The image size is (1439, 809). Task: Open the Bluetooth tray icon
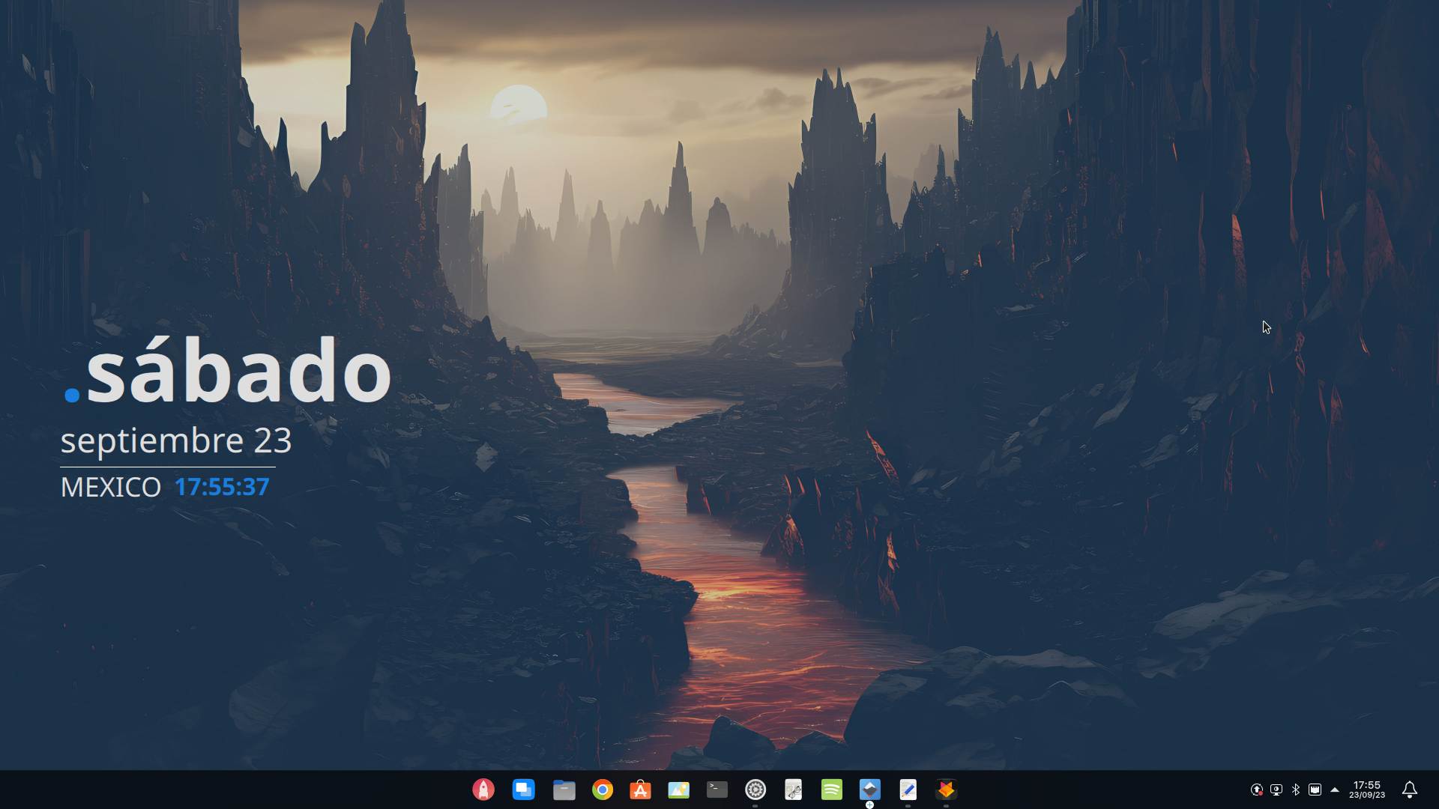point(1296,790)
